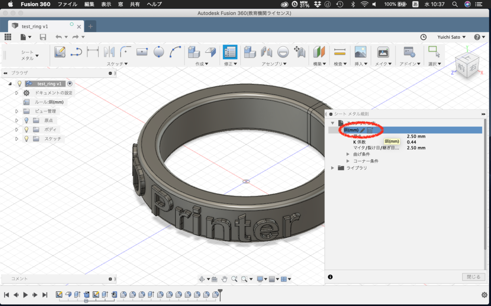Click the Flange create tool icon
This screenshot has height=306, width=491.
pos(211,52)
